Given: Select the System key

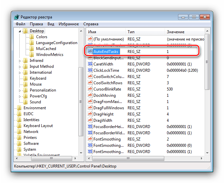Looking at the screenshot, I should coord(30,149).
